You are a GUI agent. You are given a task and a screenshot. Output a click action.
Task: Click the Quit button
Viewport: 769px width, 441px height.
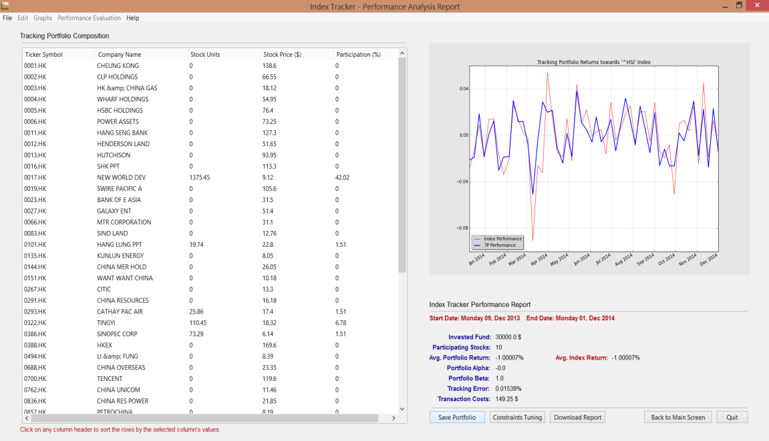point(732,418)
